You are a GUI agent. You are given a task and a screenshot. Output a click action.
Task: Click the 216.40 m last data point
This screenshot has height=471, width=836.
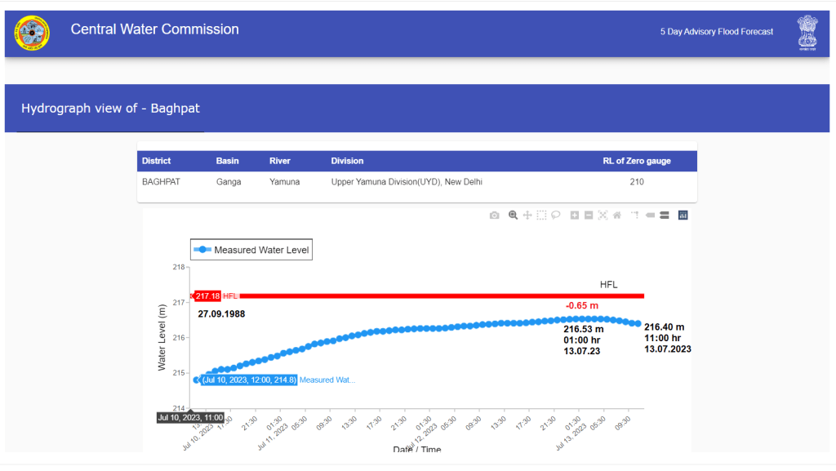click(x=637, y=323)
